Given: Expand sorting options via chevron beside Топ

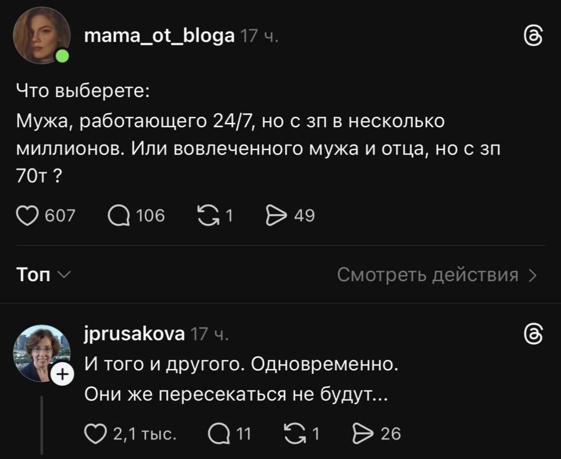Looking at the screenshot, I should (64, 275).
